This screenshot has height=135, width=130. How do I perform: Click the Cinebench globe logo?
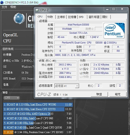click(19, 18)
